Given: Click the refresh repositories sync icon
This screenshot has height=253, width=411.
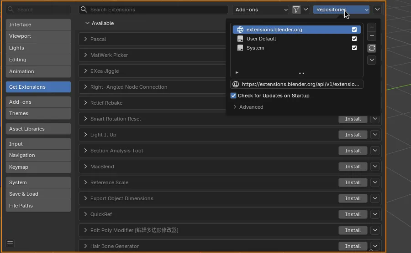Looking at the screenshot, I should click(372, 48).
